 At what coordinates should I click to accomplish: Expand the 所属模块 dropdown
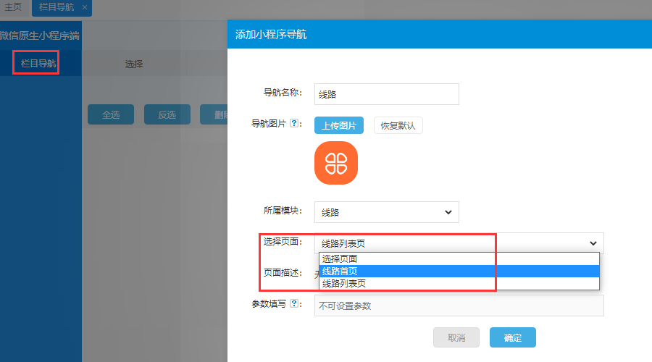[386, 212]
